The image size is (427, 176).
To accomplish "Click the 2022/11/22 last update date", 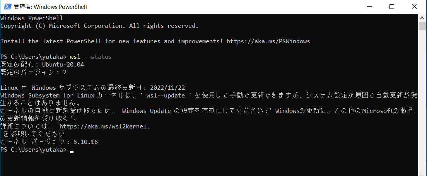I will tap(167, 88).
